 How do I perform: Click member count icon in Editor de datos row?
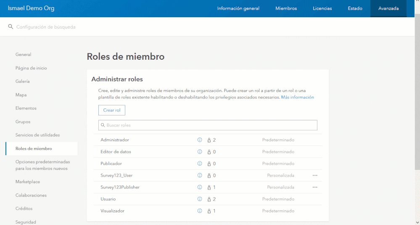[209, 152]
